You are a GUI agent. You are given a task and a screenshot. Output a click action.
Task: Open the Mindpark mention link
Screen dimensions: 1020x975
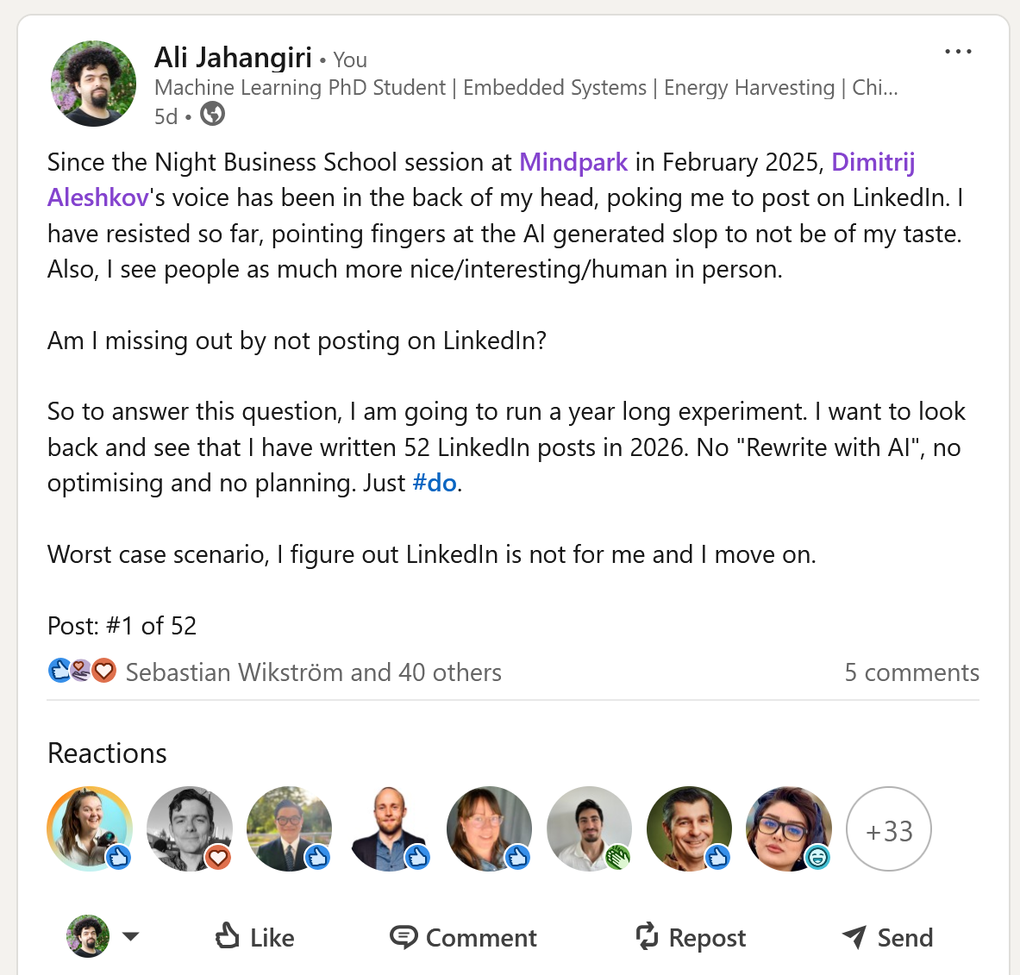coord(573,162)
